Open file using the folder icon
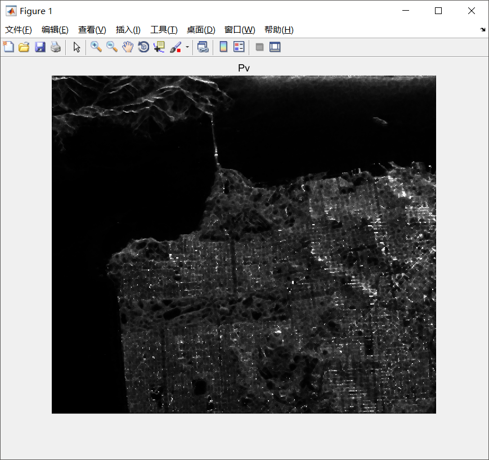This screenshot has width=489, height=460. [x=24, y=47]
